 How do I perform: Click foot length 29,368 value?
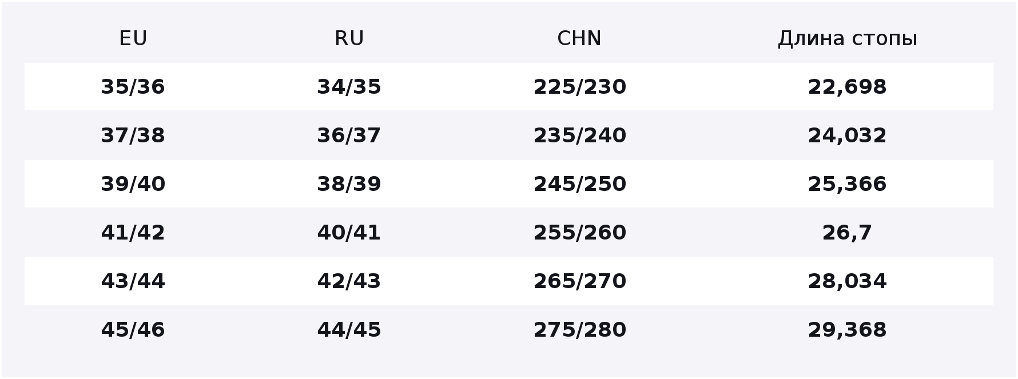(848, 330)
